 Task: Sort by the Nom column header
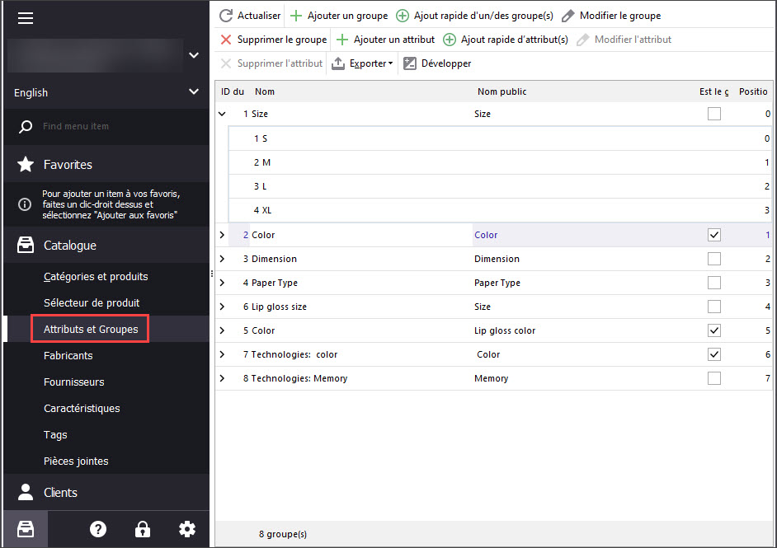[265, 91]
